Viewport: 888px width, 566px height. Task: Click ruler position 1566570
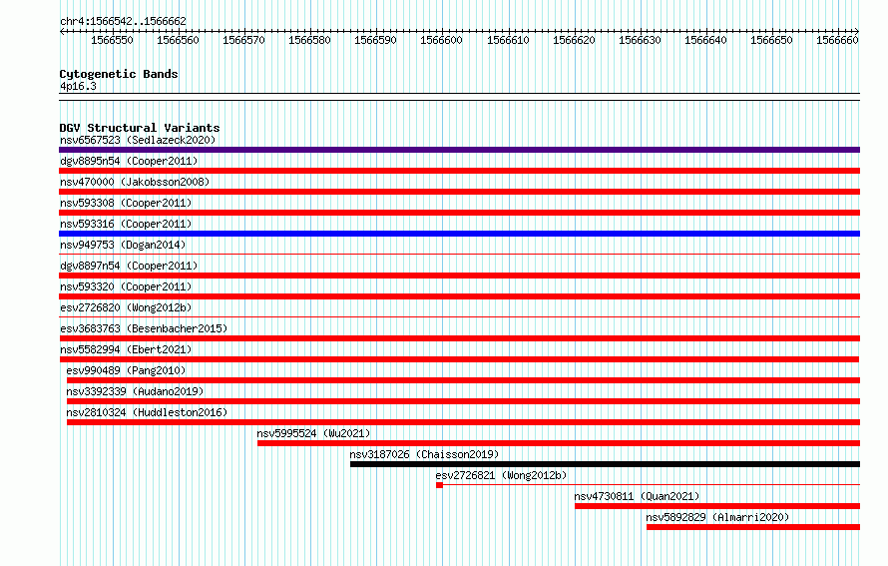[243, 40]
